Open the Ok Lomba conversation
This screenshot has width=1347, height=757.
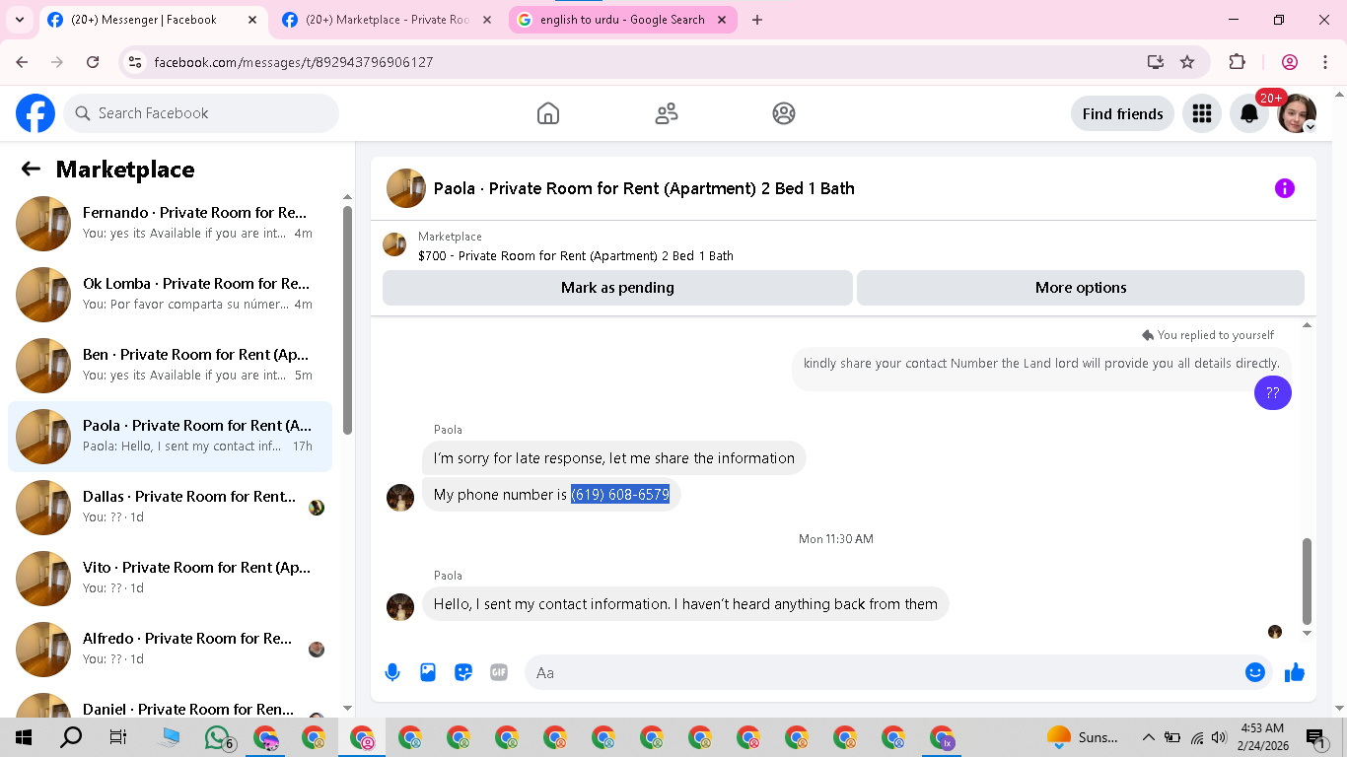[170, 295]
